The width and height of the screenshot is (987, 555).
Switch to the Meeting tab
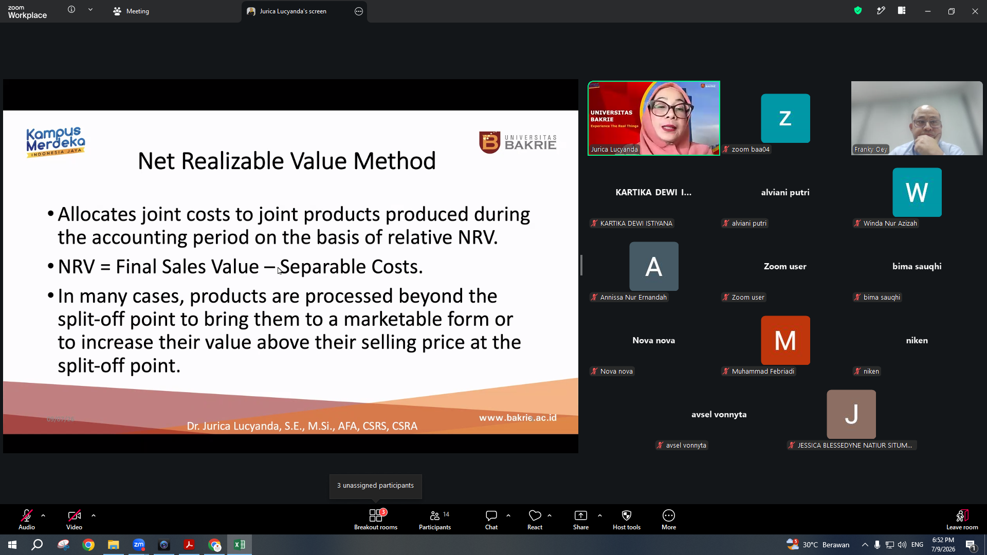(131, 11)
